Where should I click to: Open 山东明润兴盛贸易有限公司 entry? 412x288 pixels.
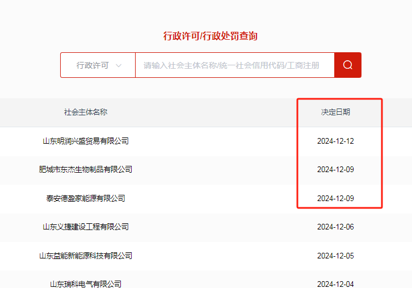pyautogui.click(x=86, y=141)
